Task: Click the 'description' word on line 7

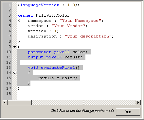Action: pos(42,36)
